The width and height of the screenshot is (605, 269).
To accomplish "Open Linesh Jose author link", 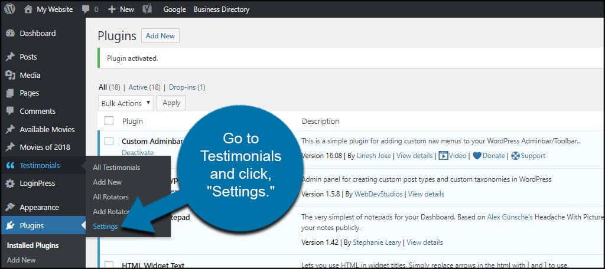I will [375, 156].
